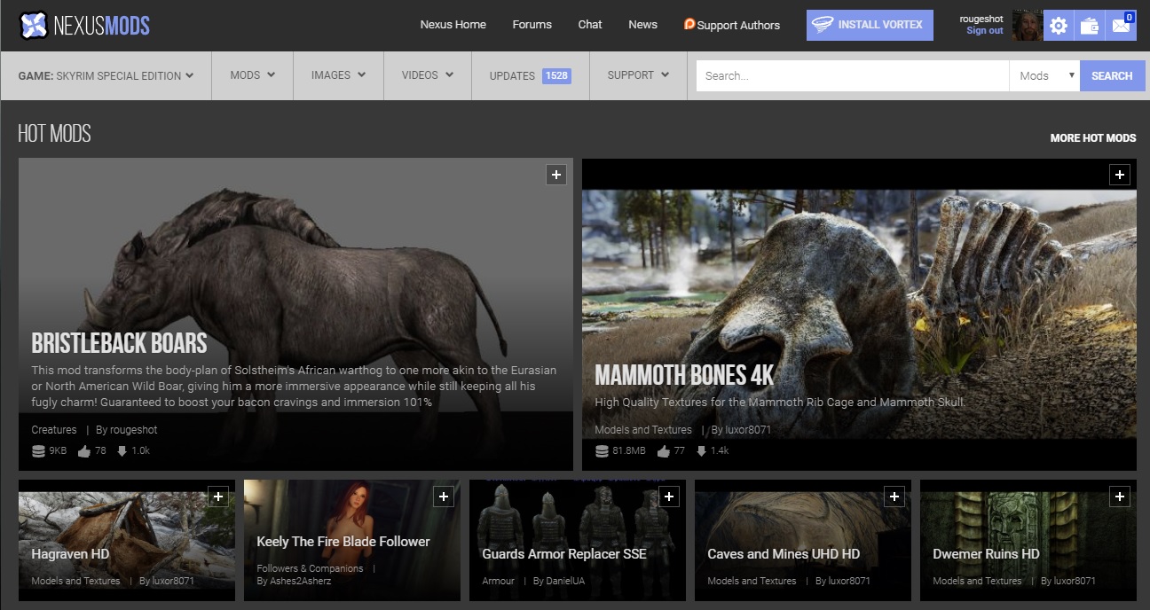
Task: Click the Install Vortex button
Action: click(870, 25)
